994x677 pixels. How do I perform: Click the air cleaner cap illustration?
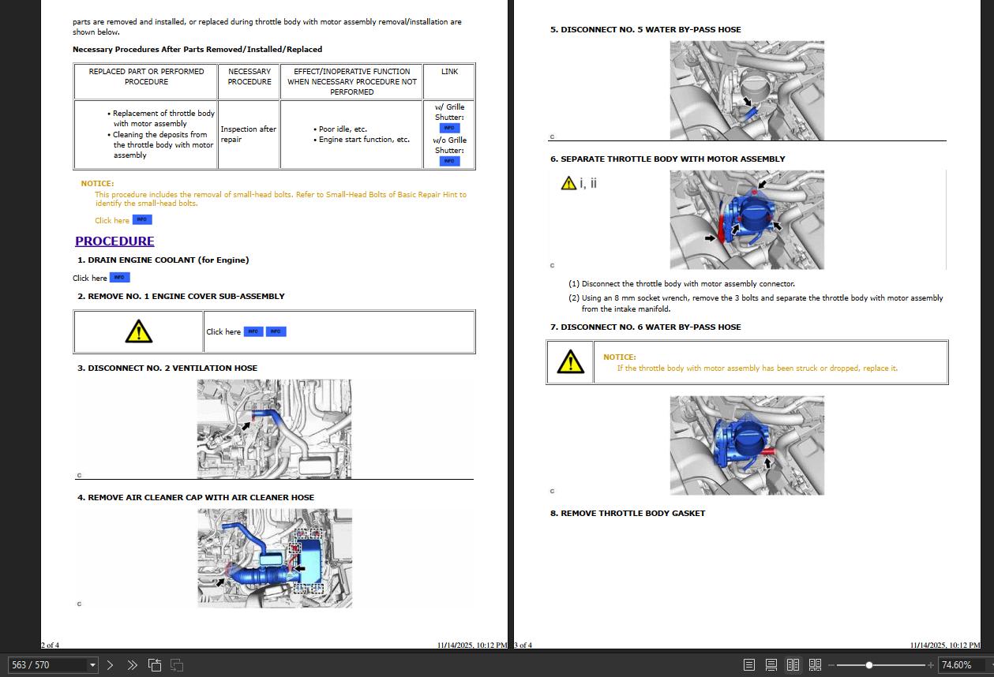click(x=274, y=558)
